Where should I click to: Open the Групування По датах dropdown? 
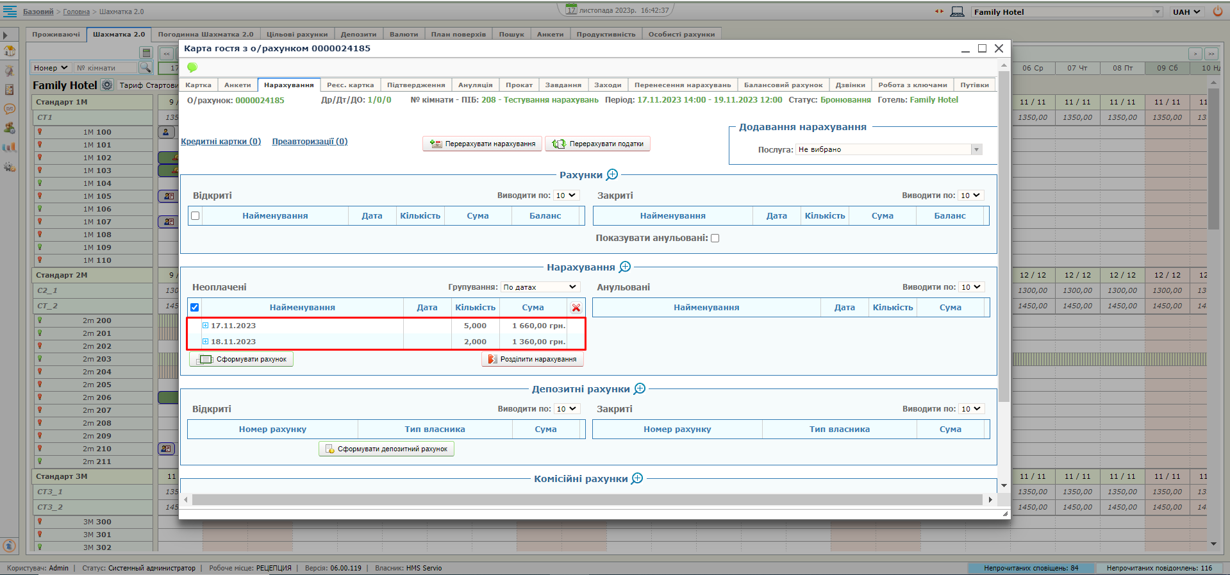pyautogui.click(x=540, y=287)
